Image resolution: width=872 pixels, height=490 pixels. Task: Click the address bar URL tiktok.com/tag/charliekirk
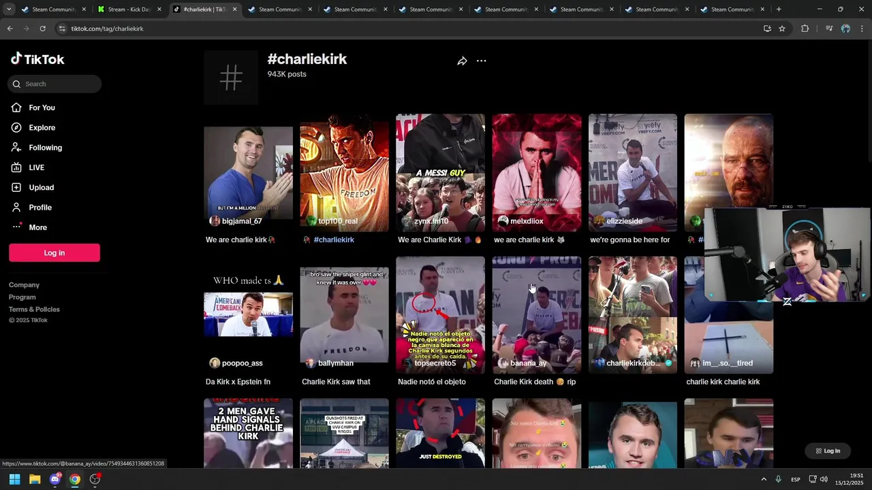click(x=107, y=29)
